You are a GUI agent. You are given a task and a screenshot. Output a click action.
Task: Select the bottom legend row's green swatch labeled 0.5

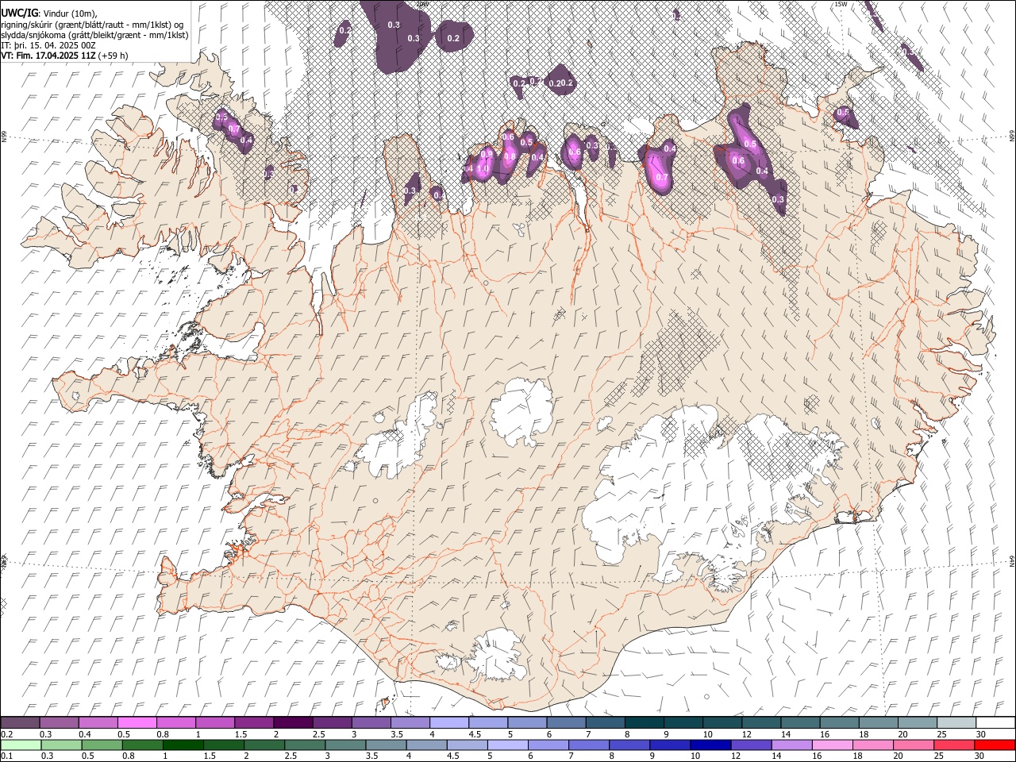102,745
